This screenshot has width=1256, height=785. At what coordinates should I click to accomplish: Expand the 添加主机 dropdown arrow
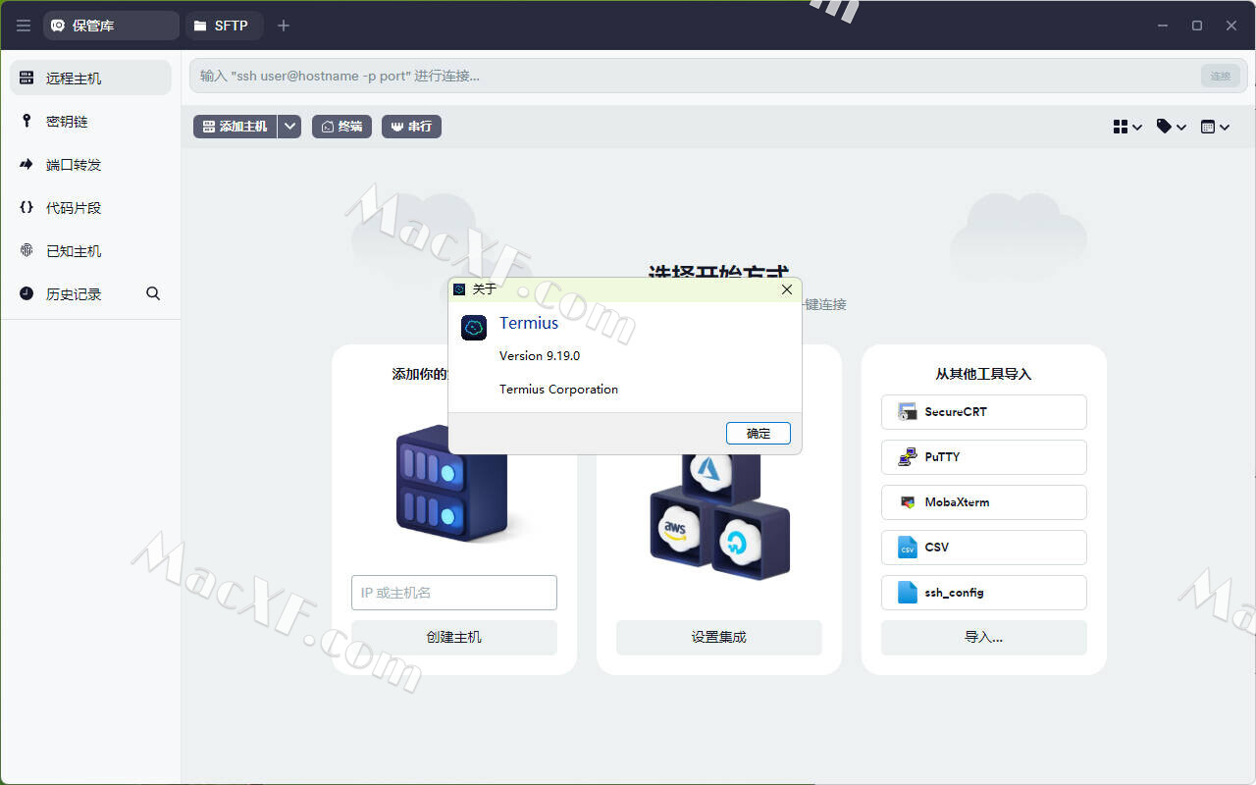tap(289, 127)
